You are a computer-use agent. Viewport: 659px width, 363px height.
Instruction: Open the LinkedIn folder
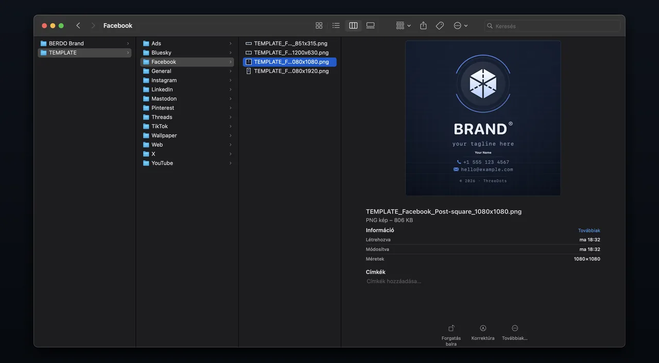point(187,89)
